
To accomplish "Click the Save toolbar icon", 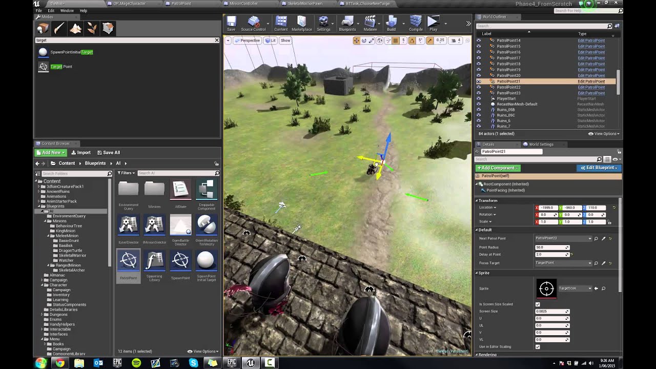I will tap(231, 24).
